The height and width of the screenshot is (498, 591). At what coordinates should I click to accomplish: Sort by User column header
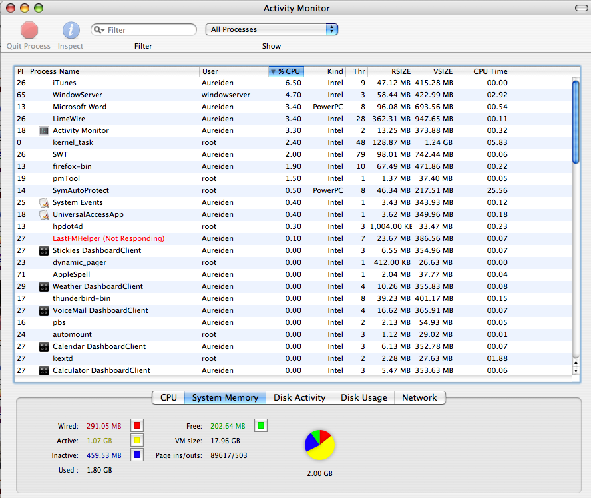click(x=234, y=71)
